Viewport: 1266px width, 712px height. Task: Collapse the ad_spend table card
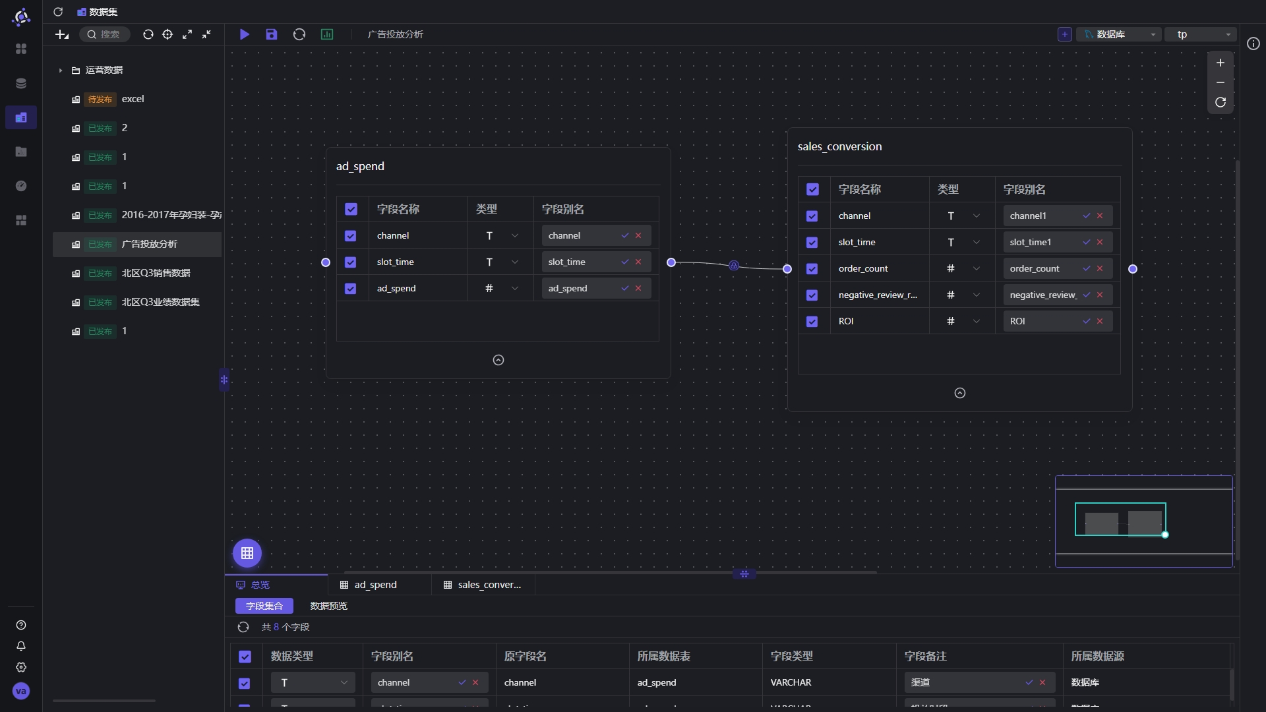click(498, 360)
